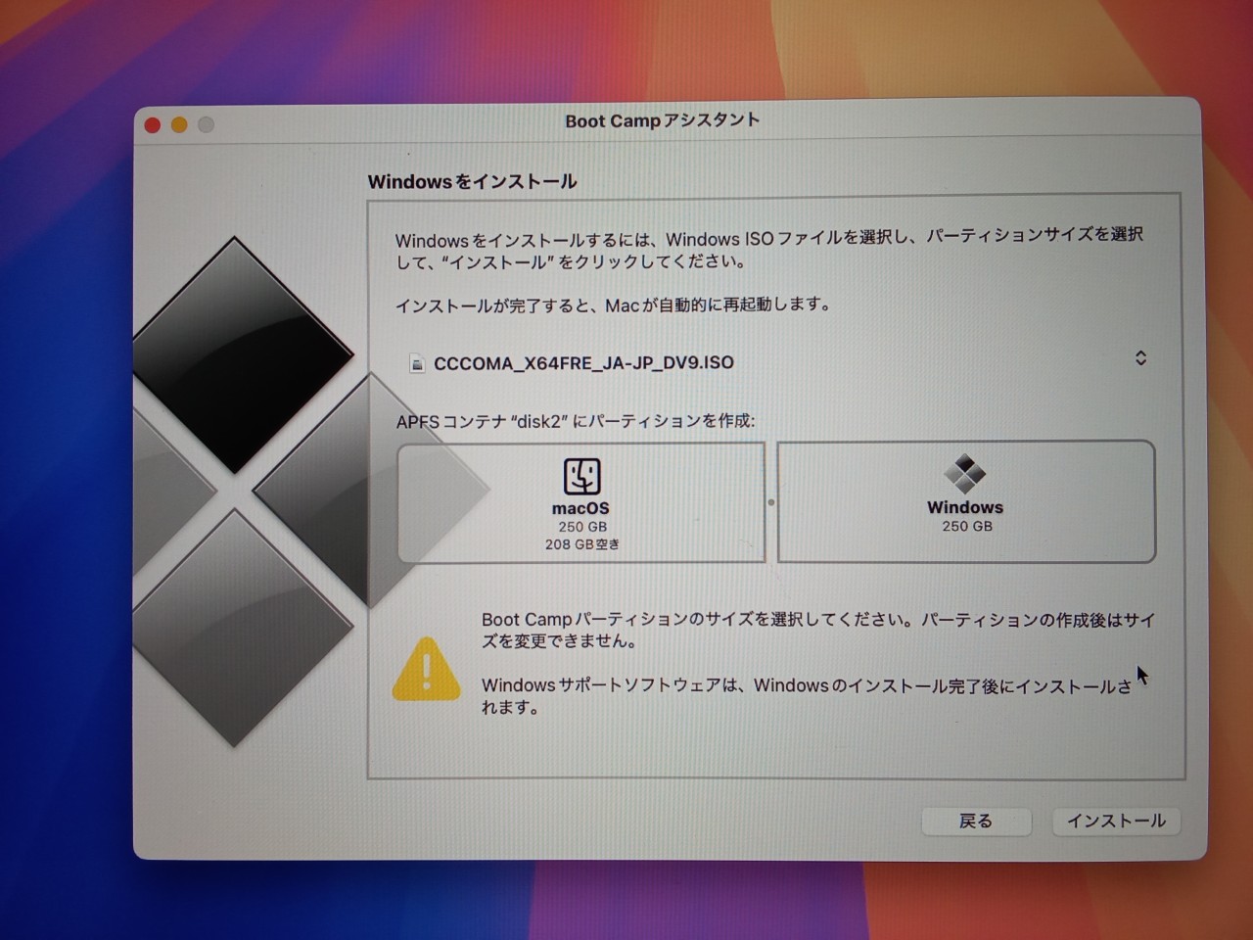Click the インストール button
This screenshot has height=940, width=1253.
pyautogui.click(x=1116, y=821)
